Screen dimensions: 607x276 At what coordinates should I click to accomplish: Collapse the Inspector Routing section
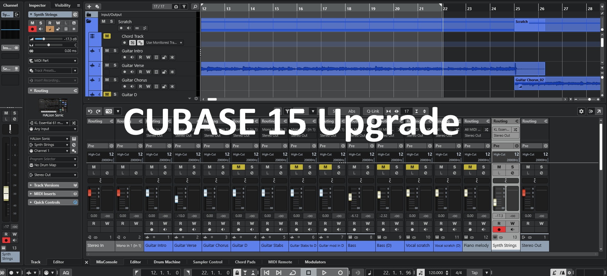[53, 91]
